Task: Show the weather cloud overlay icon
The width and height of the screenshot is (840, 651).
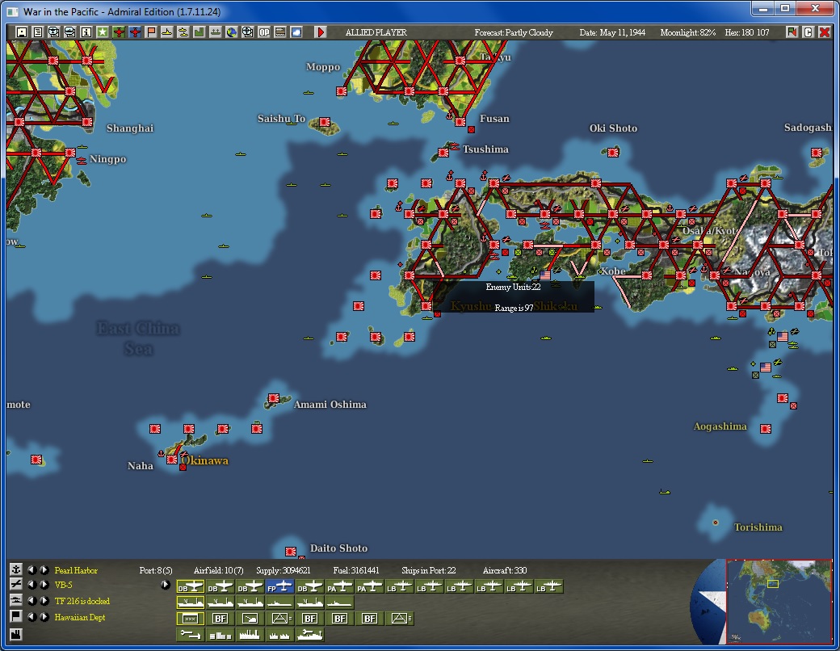Action: [296, 32]
